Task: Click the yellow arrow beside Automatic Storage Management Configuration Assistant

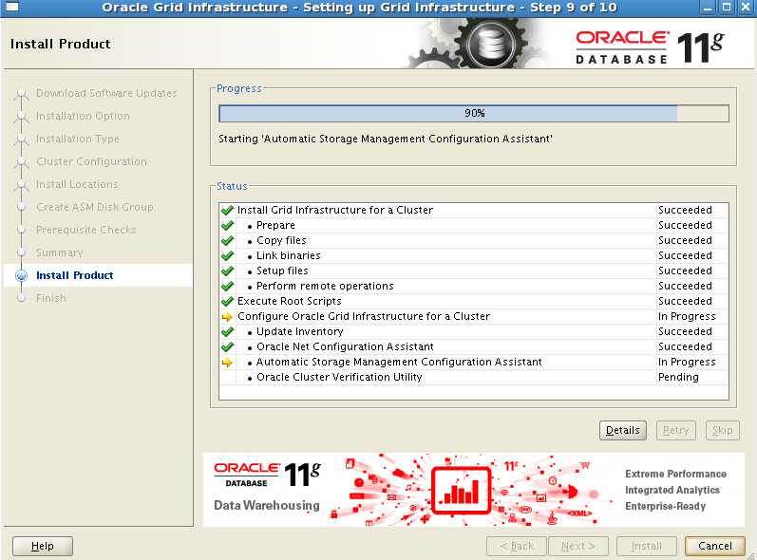Action: pyautogui.click(x=227, y=362)
